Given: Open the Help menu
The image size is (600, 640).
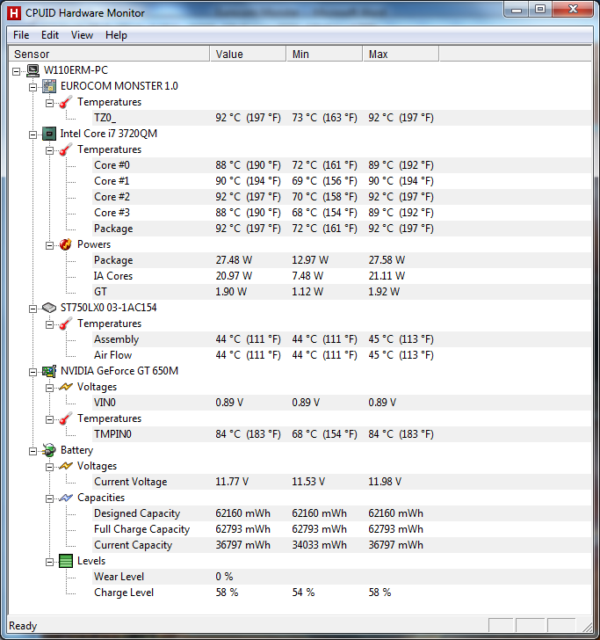Looking at the screenshot, I should [x=116, y=35].
